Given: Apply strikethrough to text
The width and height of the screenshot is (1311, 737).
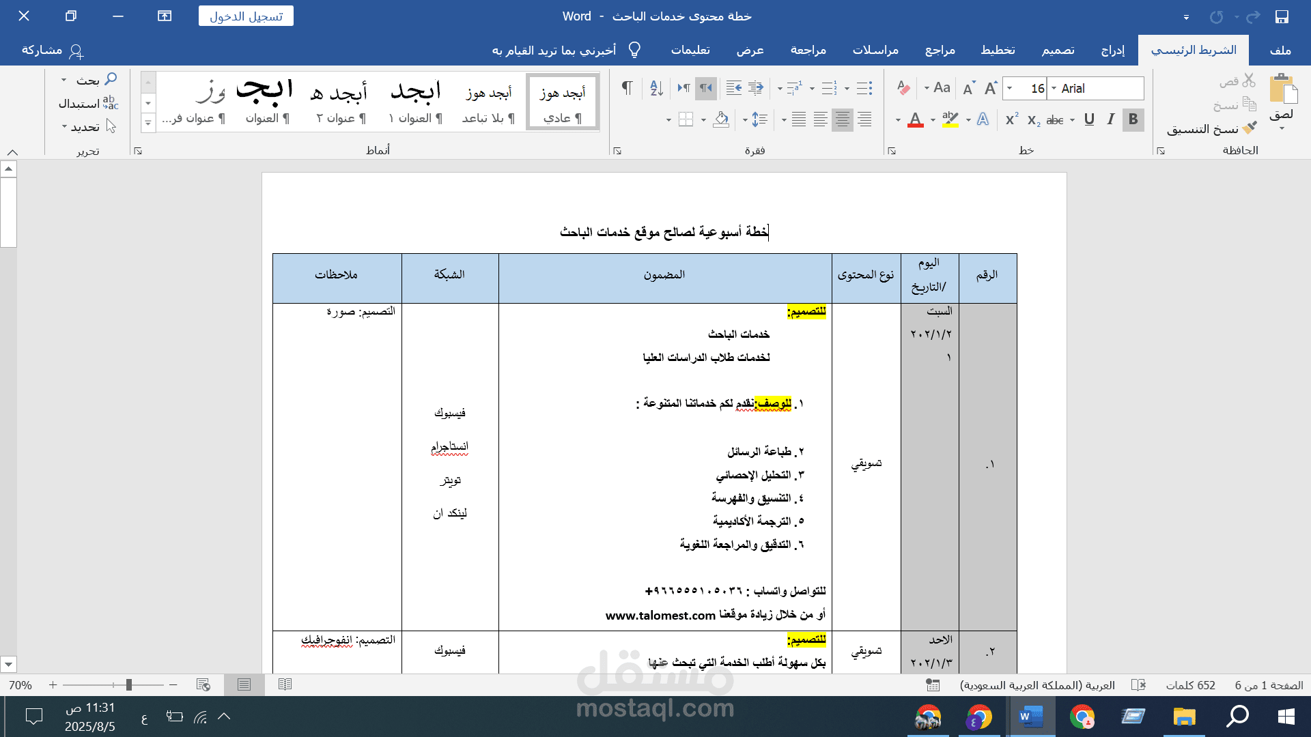Looking at the screenshot, I should point(1056,119).
